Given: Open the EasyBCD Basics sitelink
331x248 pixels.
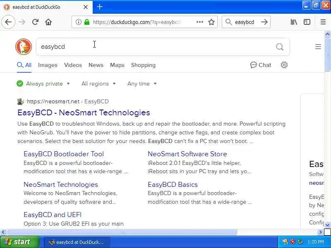Looking at the screenshot, I should (173, 184).
